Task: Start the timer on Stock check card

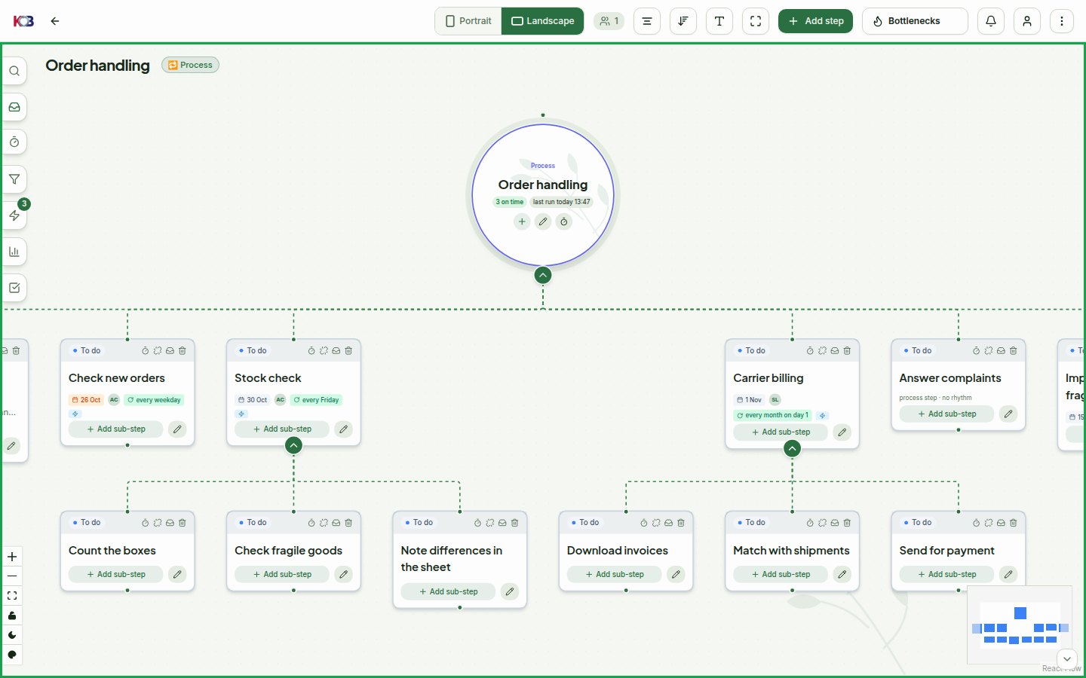Action: point(311,351)
